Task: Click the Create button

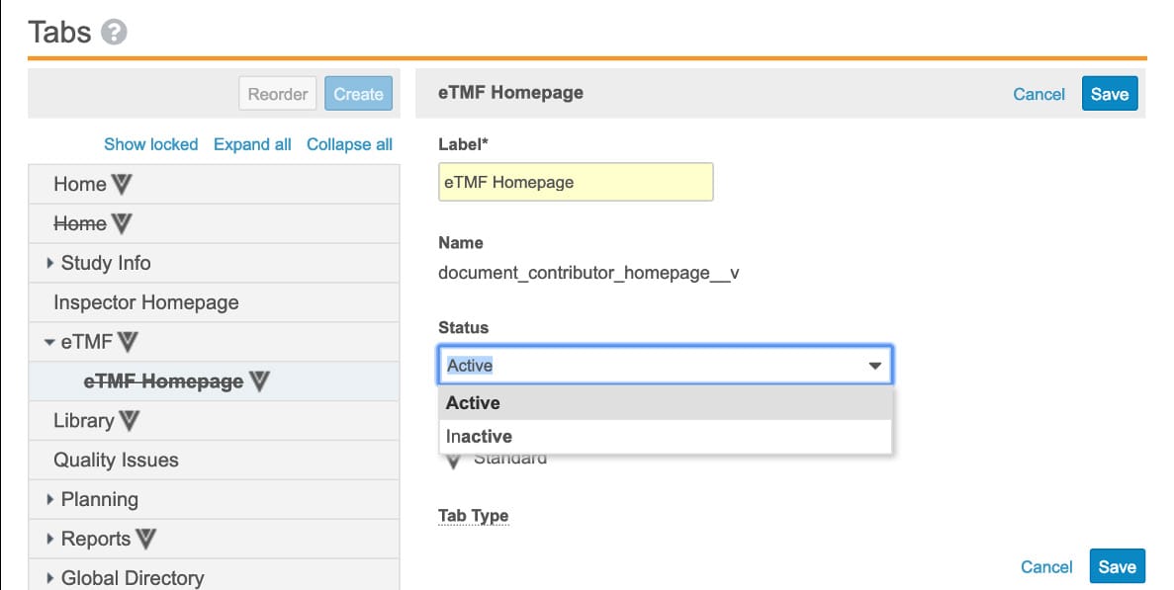Action: point(359,94)
